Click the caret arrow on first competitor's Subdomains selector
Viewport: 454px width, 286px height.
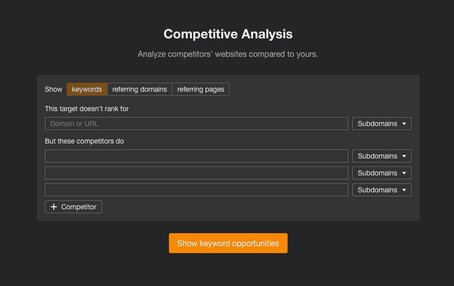(404, 156)
